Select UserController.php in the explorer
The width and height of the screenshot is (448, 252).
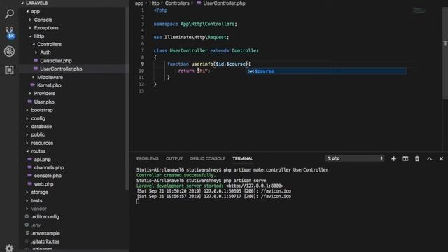(61, 69)
